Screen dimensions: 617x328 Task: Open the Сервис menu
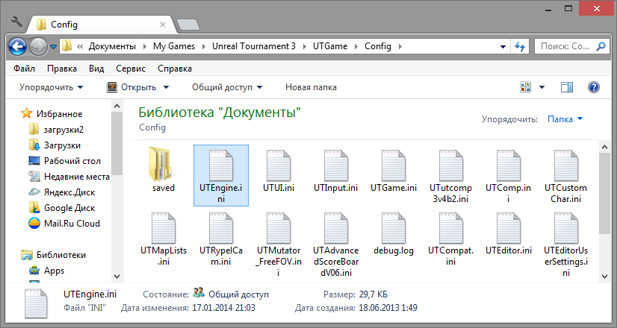131,69
